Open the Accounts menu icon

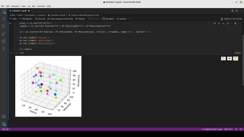(x=3, y=116)
